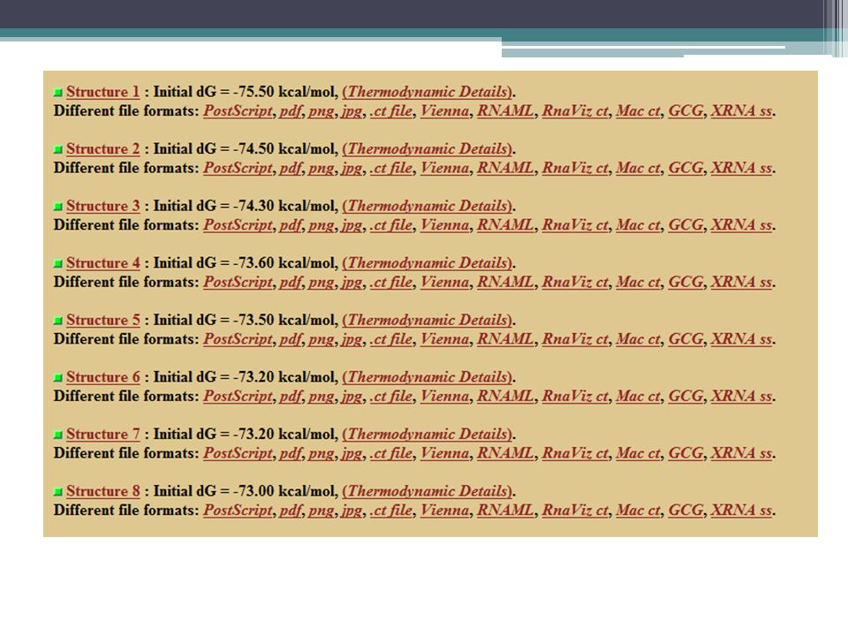Open the pdf format of Structure 6
Viewport: 848px width, 636px height.
[291, 396]
